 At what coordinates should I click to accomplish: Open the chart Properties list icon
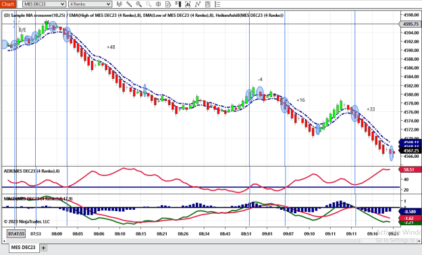[x=217, y=4]
